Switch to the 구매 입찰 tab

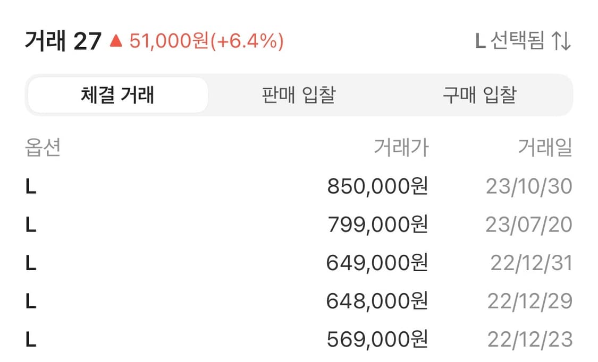pos(477,94)
